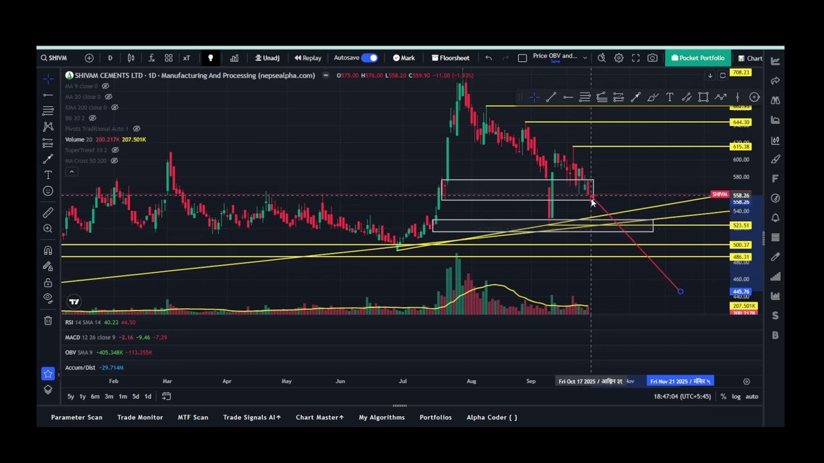Open the Alpha Coder tab
Screen dimensions: 824x463
[492, 417]
